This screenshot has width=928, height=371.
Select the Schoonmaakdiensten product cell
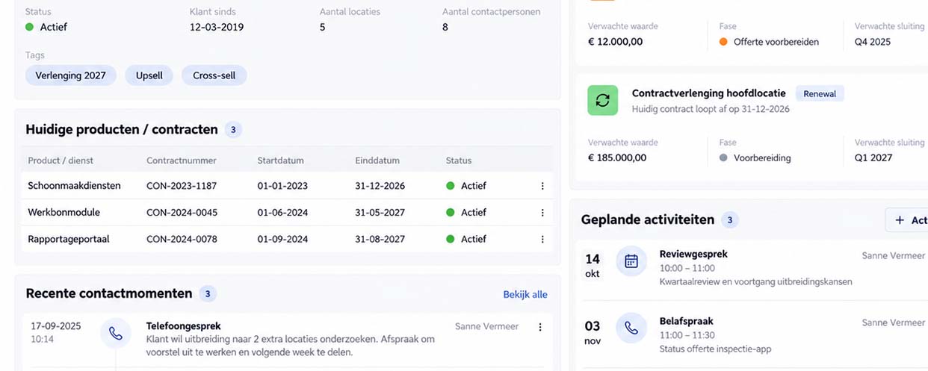click(74, 186)
